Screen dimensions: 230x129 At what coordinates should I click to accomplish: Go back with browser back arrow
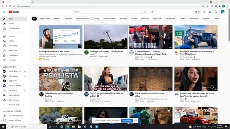pyautogui.click(x=3, y=6)
